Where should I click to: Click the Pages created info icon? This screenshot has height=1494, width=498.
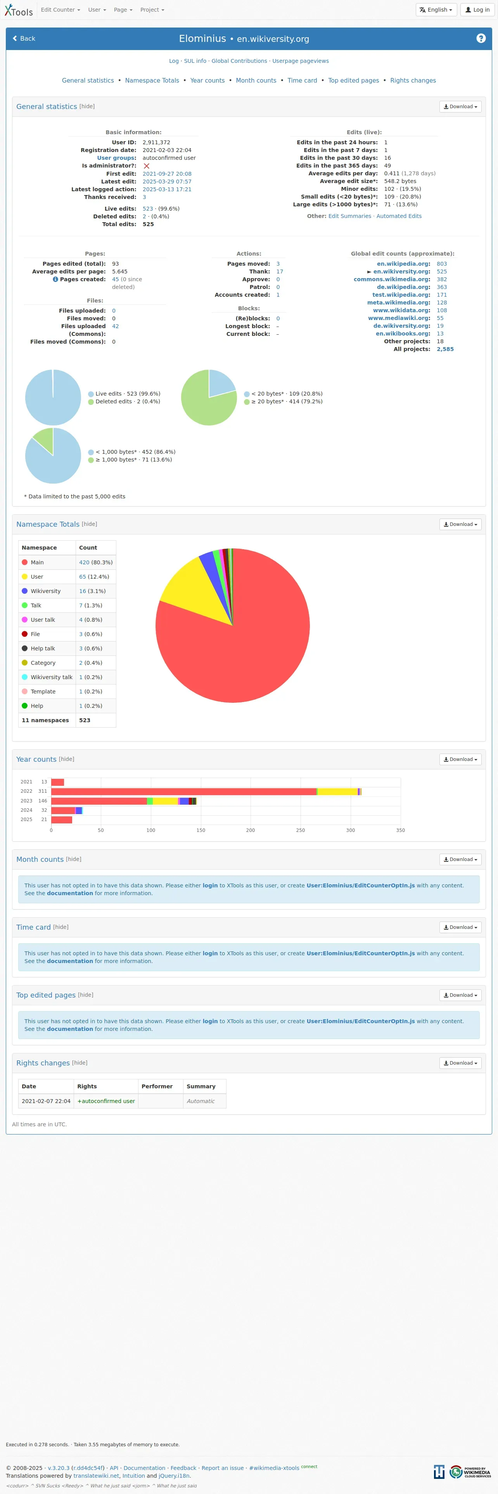coord(55,280)
